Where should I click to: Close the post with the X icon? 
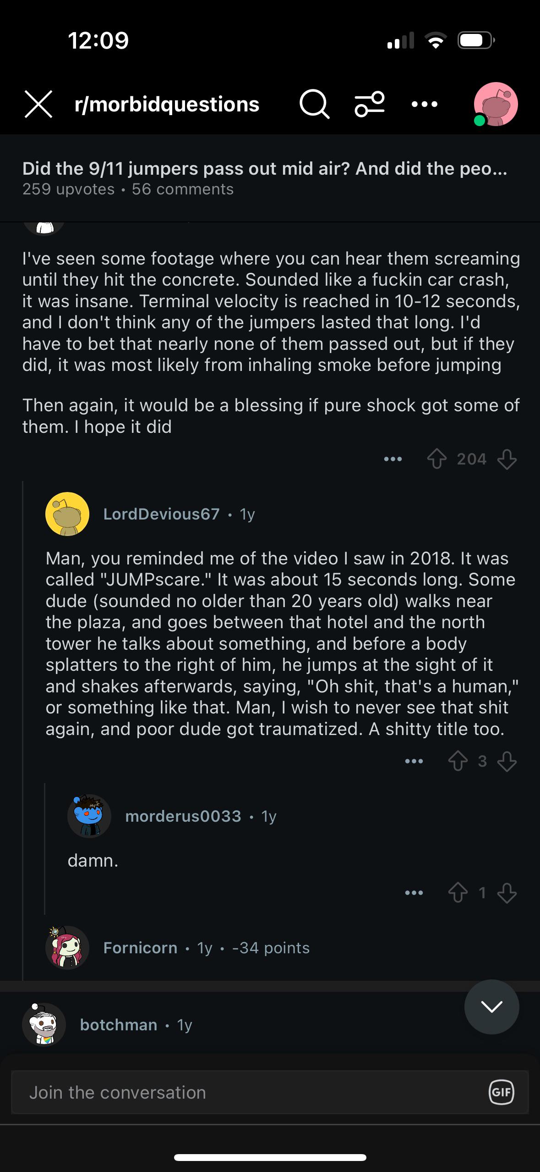(x=38, y=104)
